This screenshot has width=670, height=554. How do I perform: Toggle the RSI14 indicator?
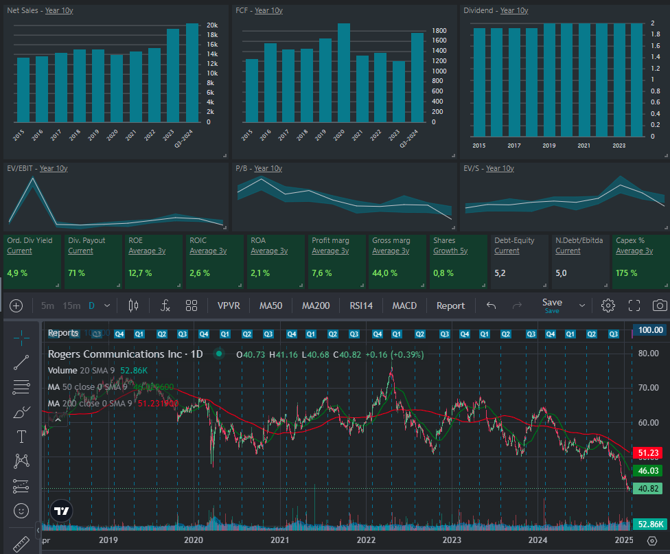point(361,305)
